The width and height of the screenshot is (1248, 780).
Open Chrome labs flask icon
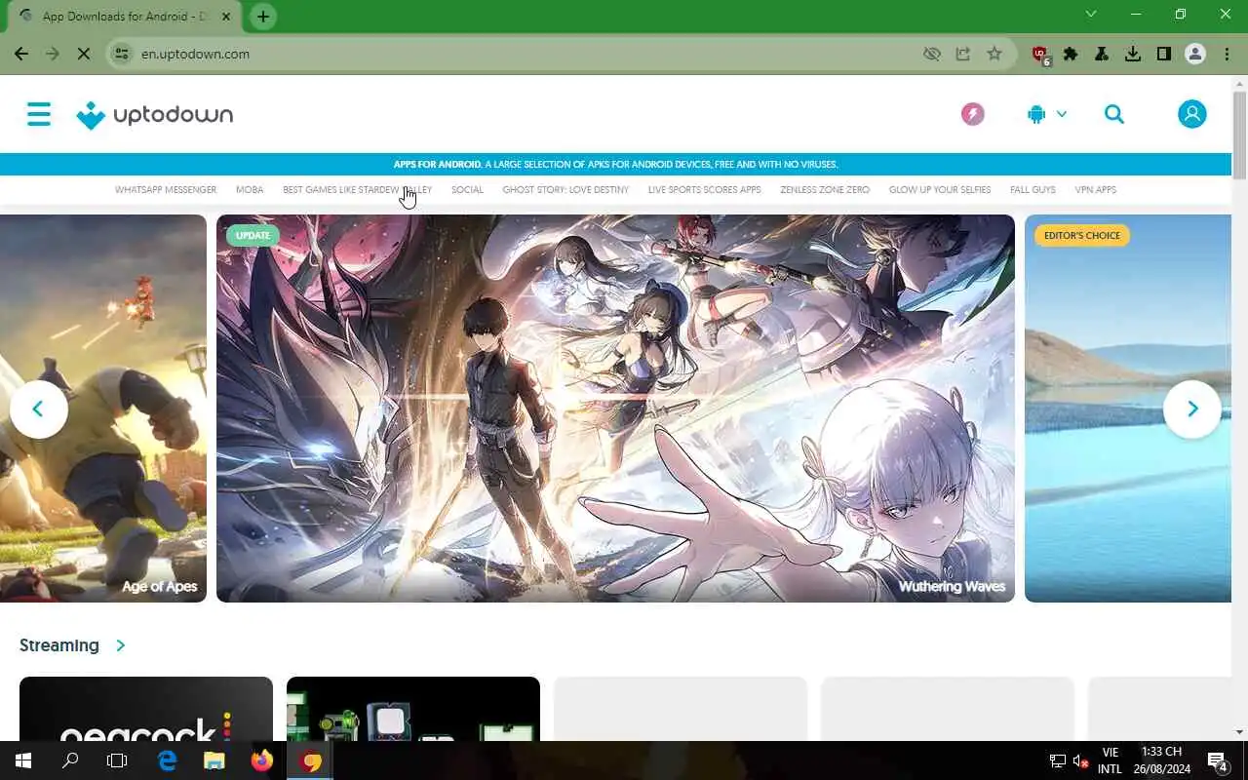[x=1102, y=54]
